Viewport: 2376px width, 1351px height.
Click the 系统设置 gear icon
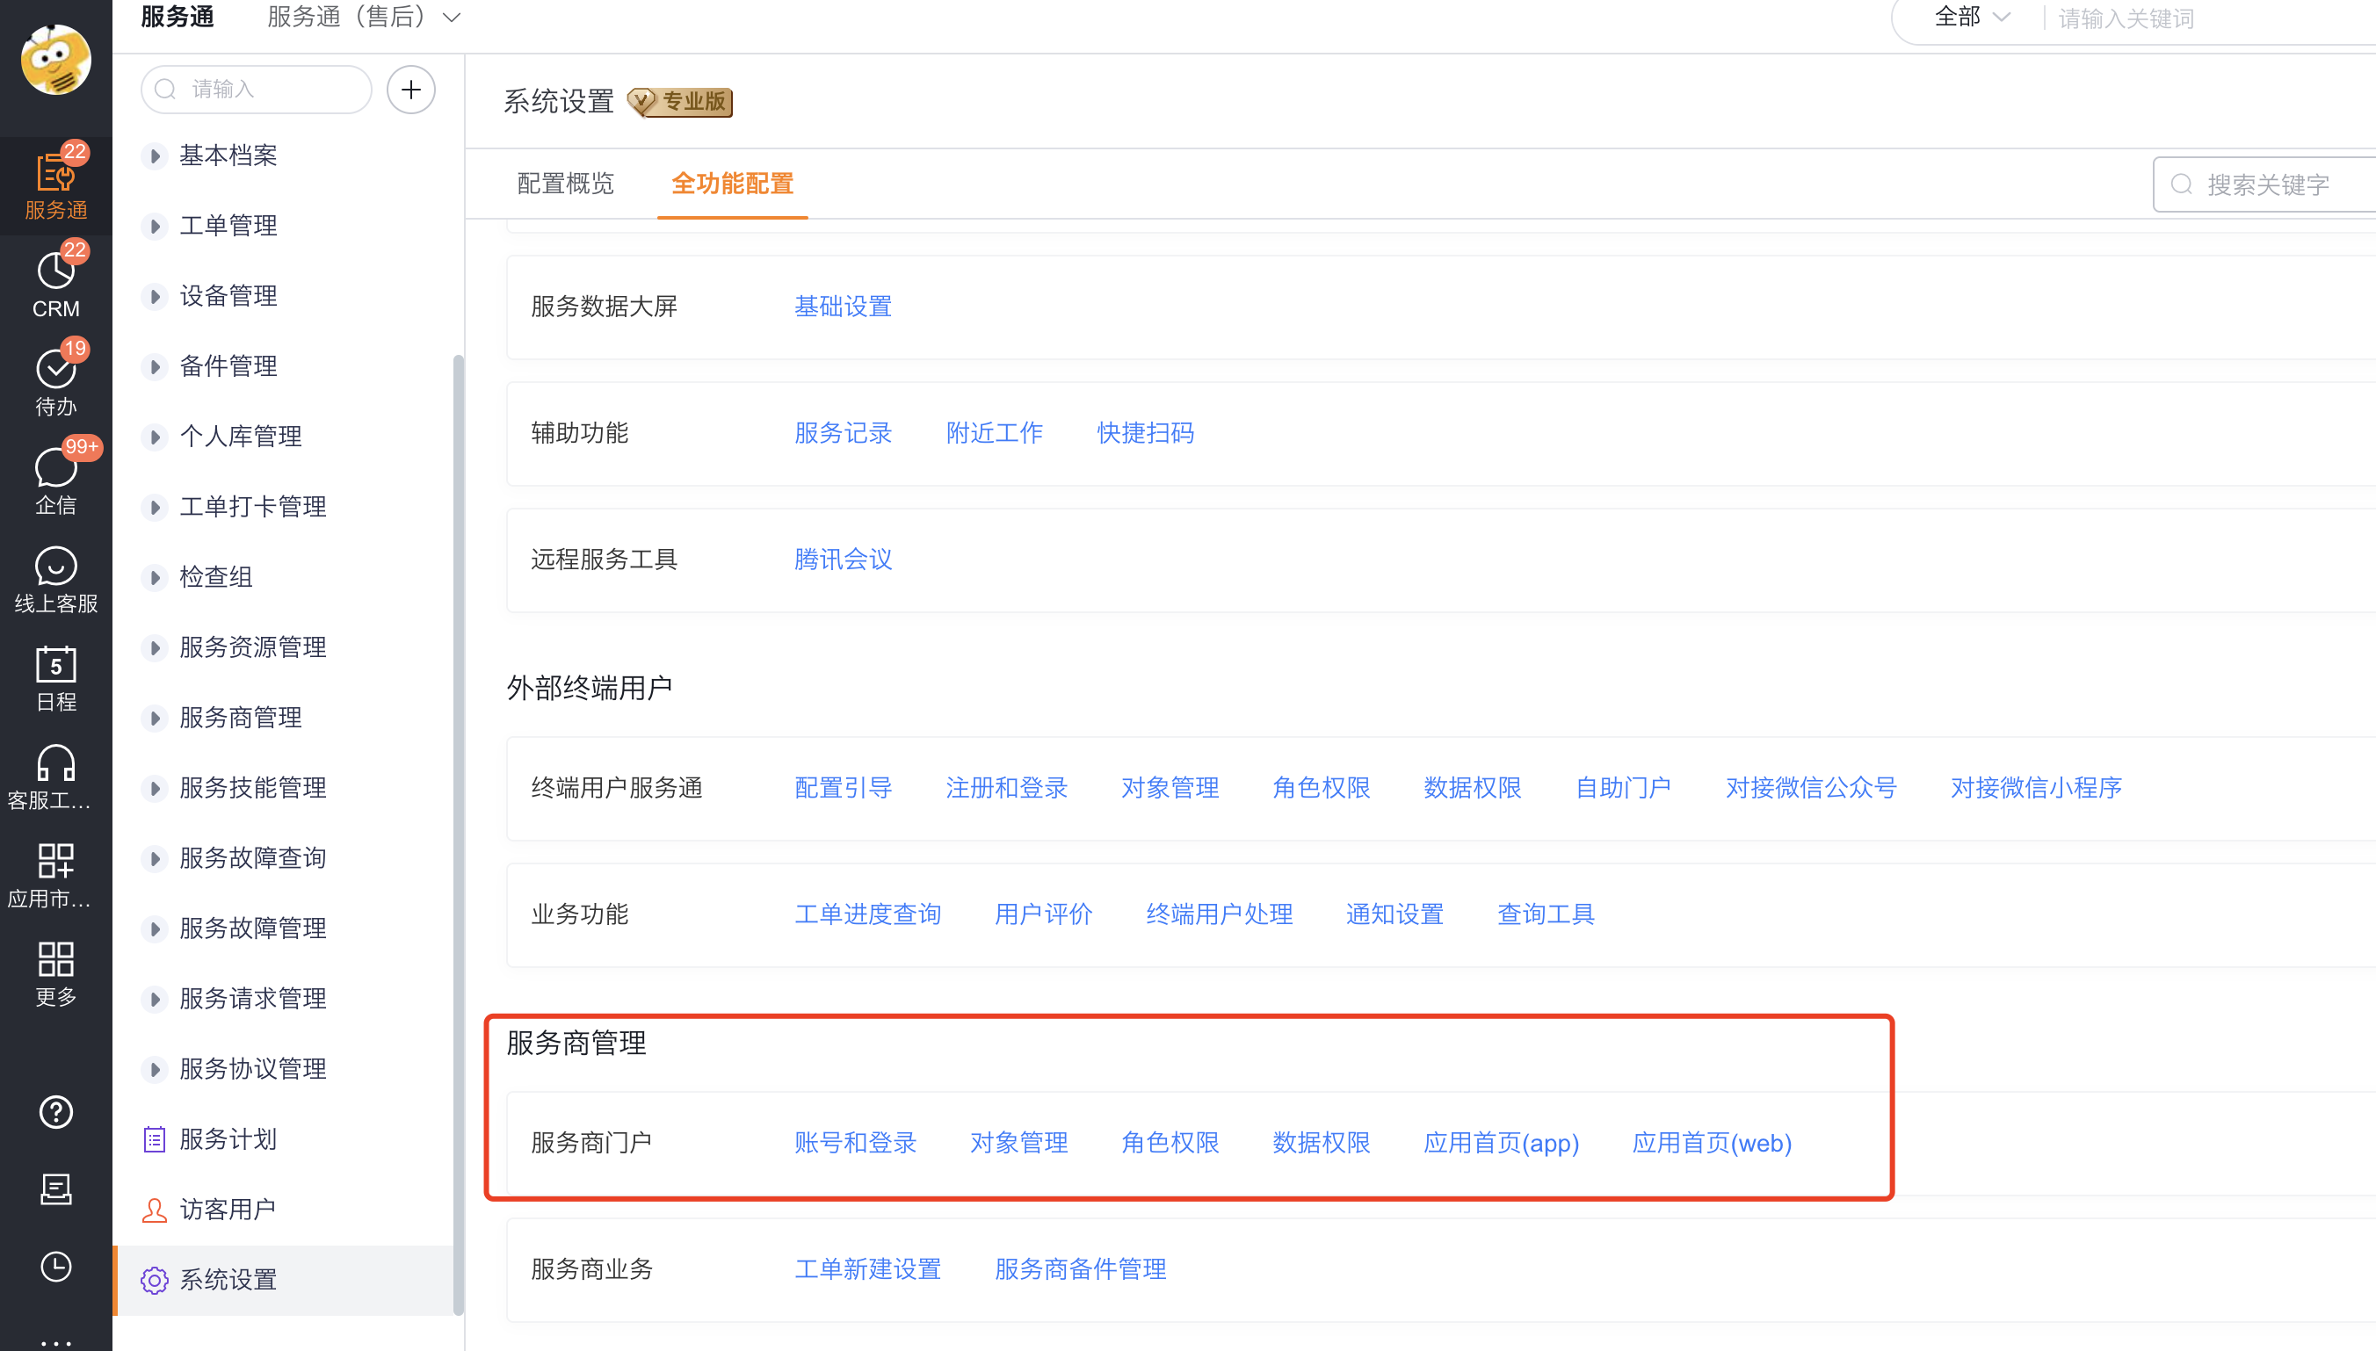(x=154, y=1280)
